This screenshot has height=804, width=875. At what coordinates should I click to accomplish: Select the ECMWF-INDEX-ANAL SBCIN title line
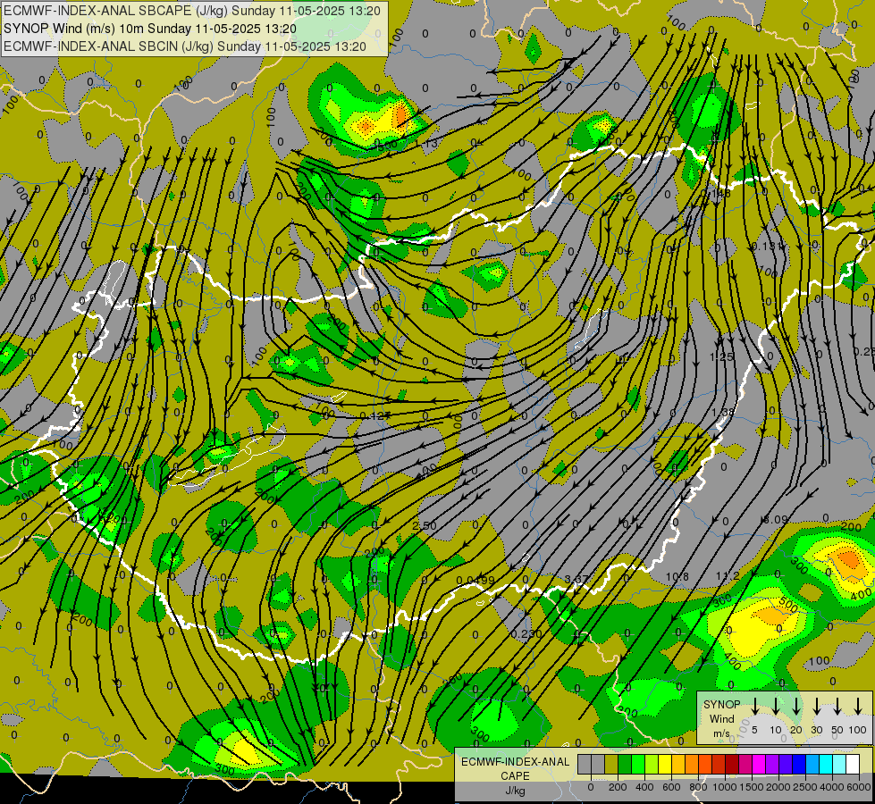pyautogui.click(x=185, y=46)
